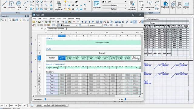The height and width of the screenshot is (109, 194).
Task: Click the formula input field
Action: (x=95, y=29)
